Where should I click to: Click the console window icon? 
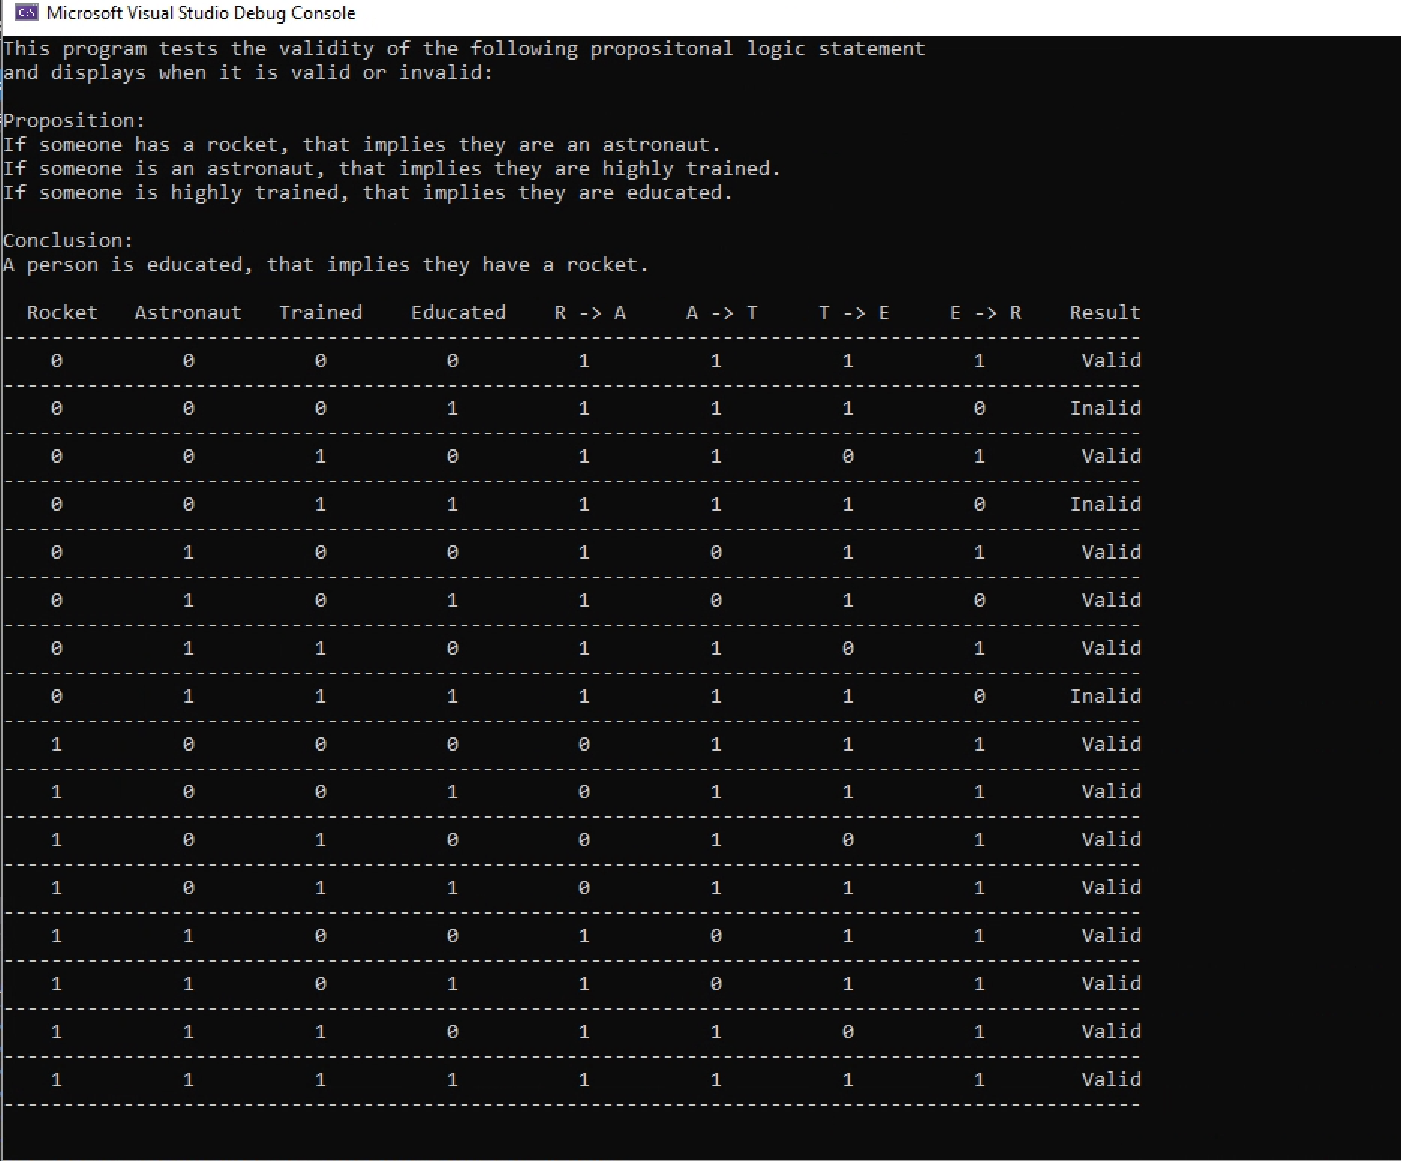click(x=28, y=12)
